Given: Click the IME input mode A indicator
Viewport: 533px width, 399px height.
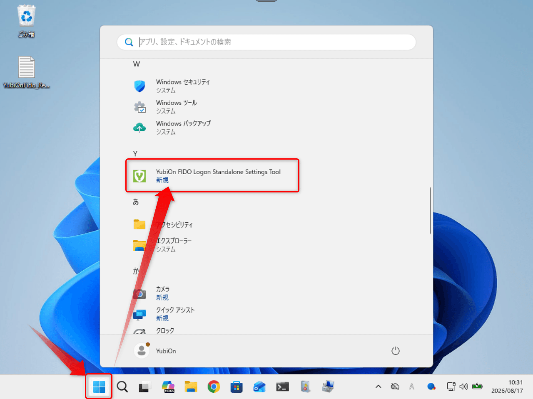Looking at the screenshot, I should [411, 387].
